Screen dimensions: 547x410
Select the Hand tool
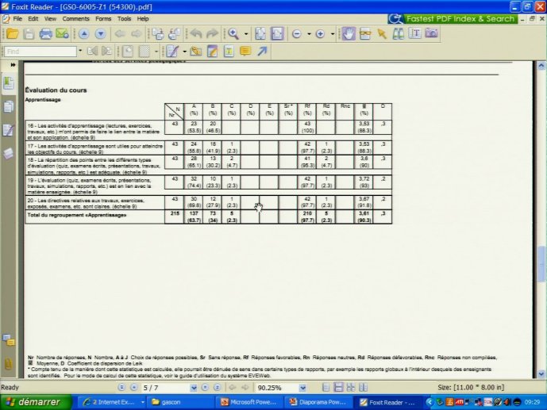(349, 34)
